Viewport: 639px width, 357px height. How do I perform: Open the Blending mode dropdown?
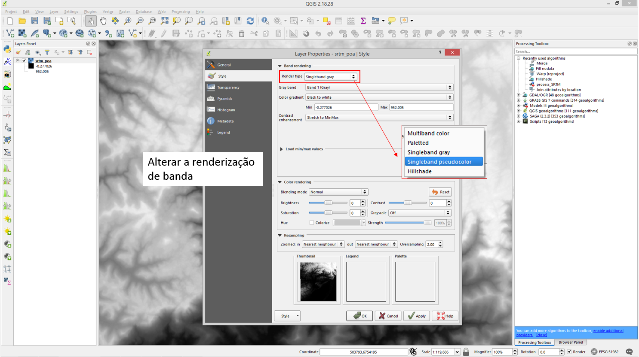(x=338, y=192)
